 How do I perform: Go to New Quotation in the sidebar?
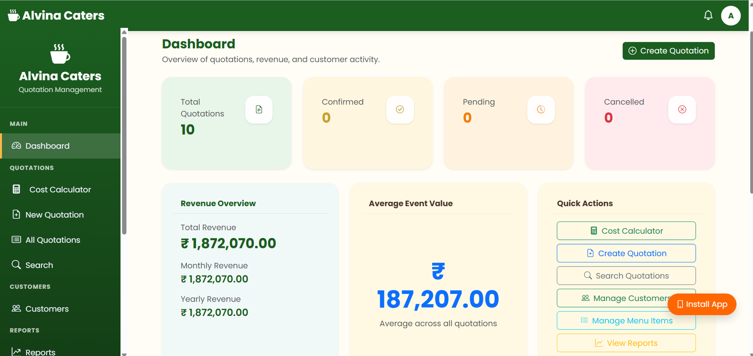click(x=60, y=215)
